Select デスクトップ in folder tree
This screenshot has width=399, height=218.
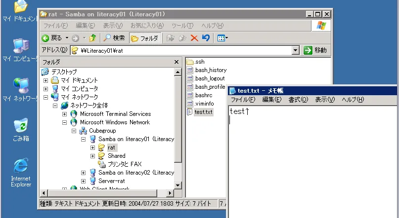point(64,72)
